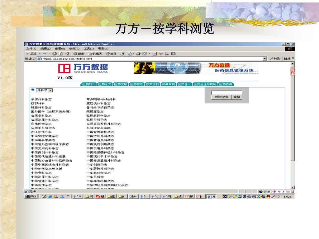This screenshot has width=319, height=239.
Task: Open the 搜索 search toolbar button
Action: pos(79,54)
